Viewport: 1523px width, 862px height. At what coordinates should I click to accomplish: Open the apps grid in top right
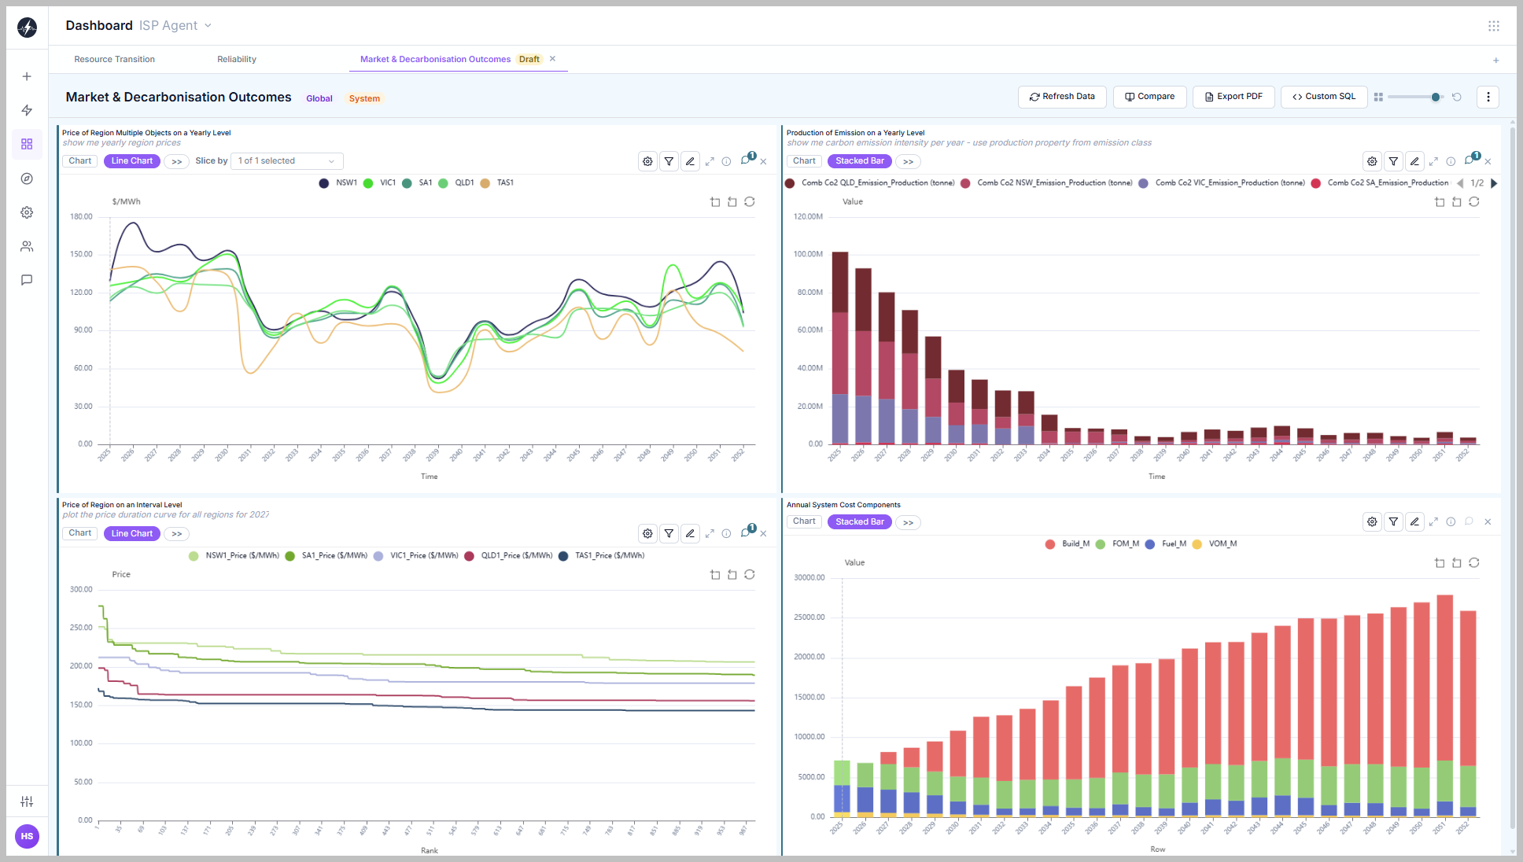(1494, 26)
